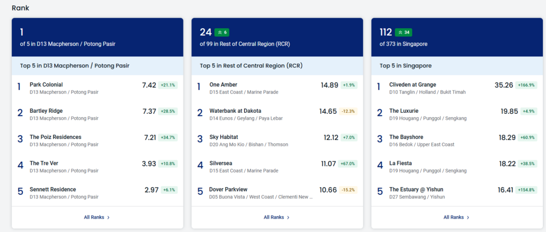The image size is (546, 232).
Task: Click the -15.2% badge next to Dover Parkview
Action: 348,190
